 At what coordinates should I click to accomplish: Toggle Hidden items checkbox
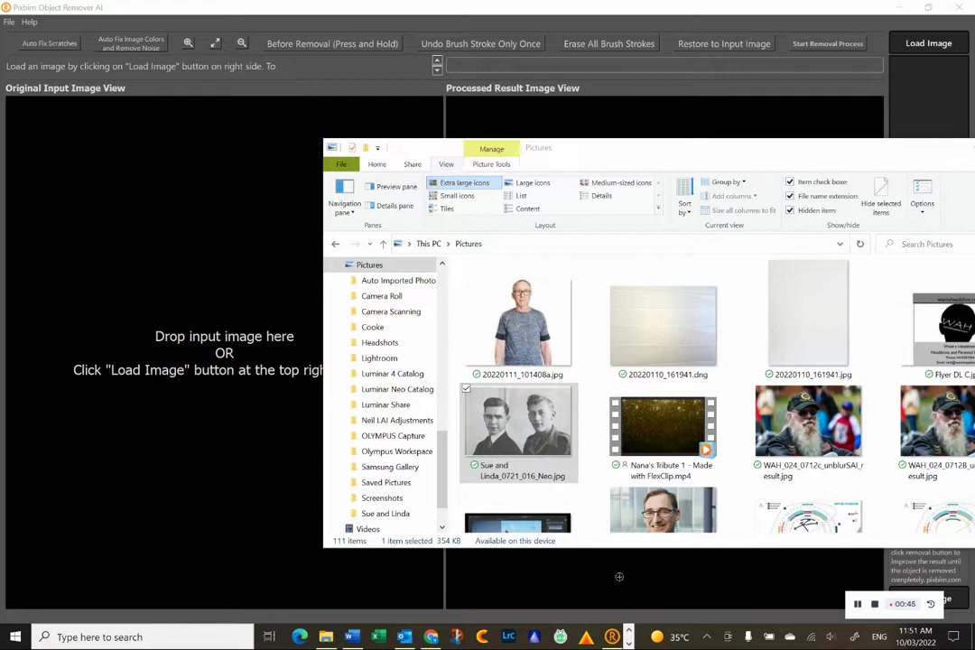(x=790, y=210)
